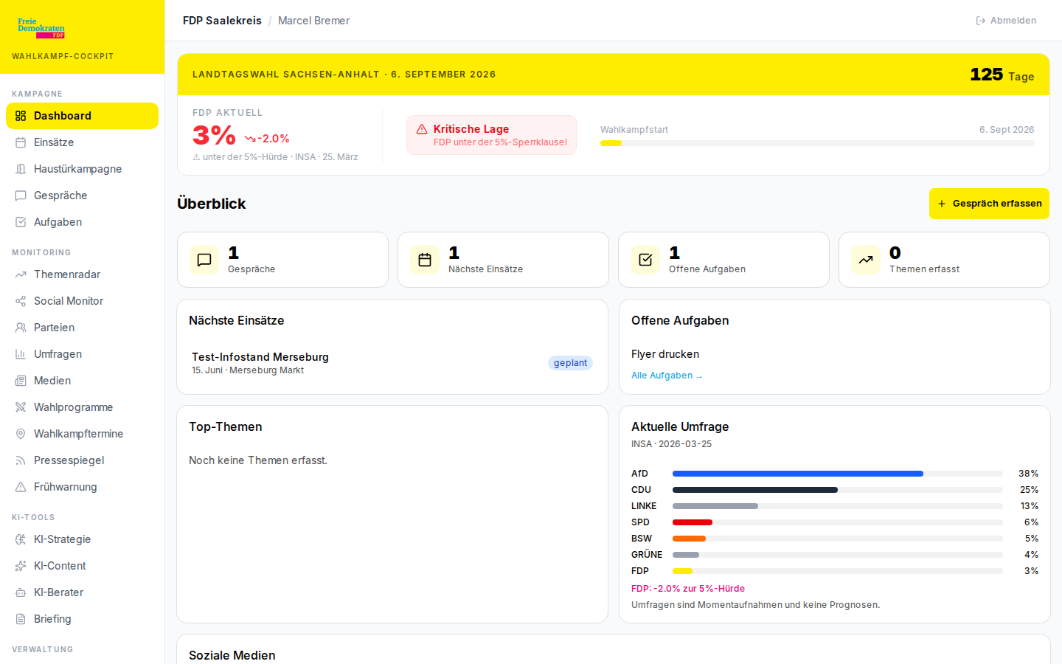Click the speech bubble icon on Gespräche card
The height and width of the screenshot is (664, 1062).
coord(204,260)
